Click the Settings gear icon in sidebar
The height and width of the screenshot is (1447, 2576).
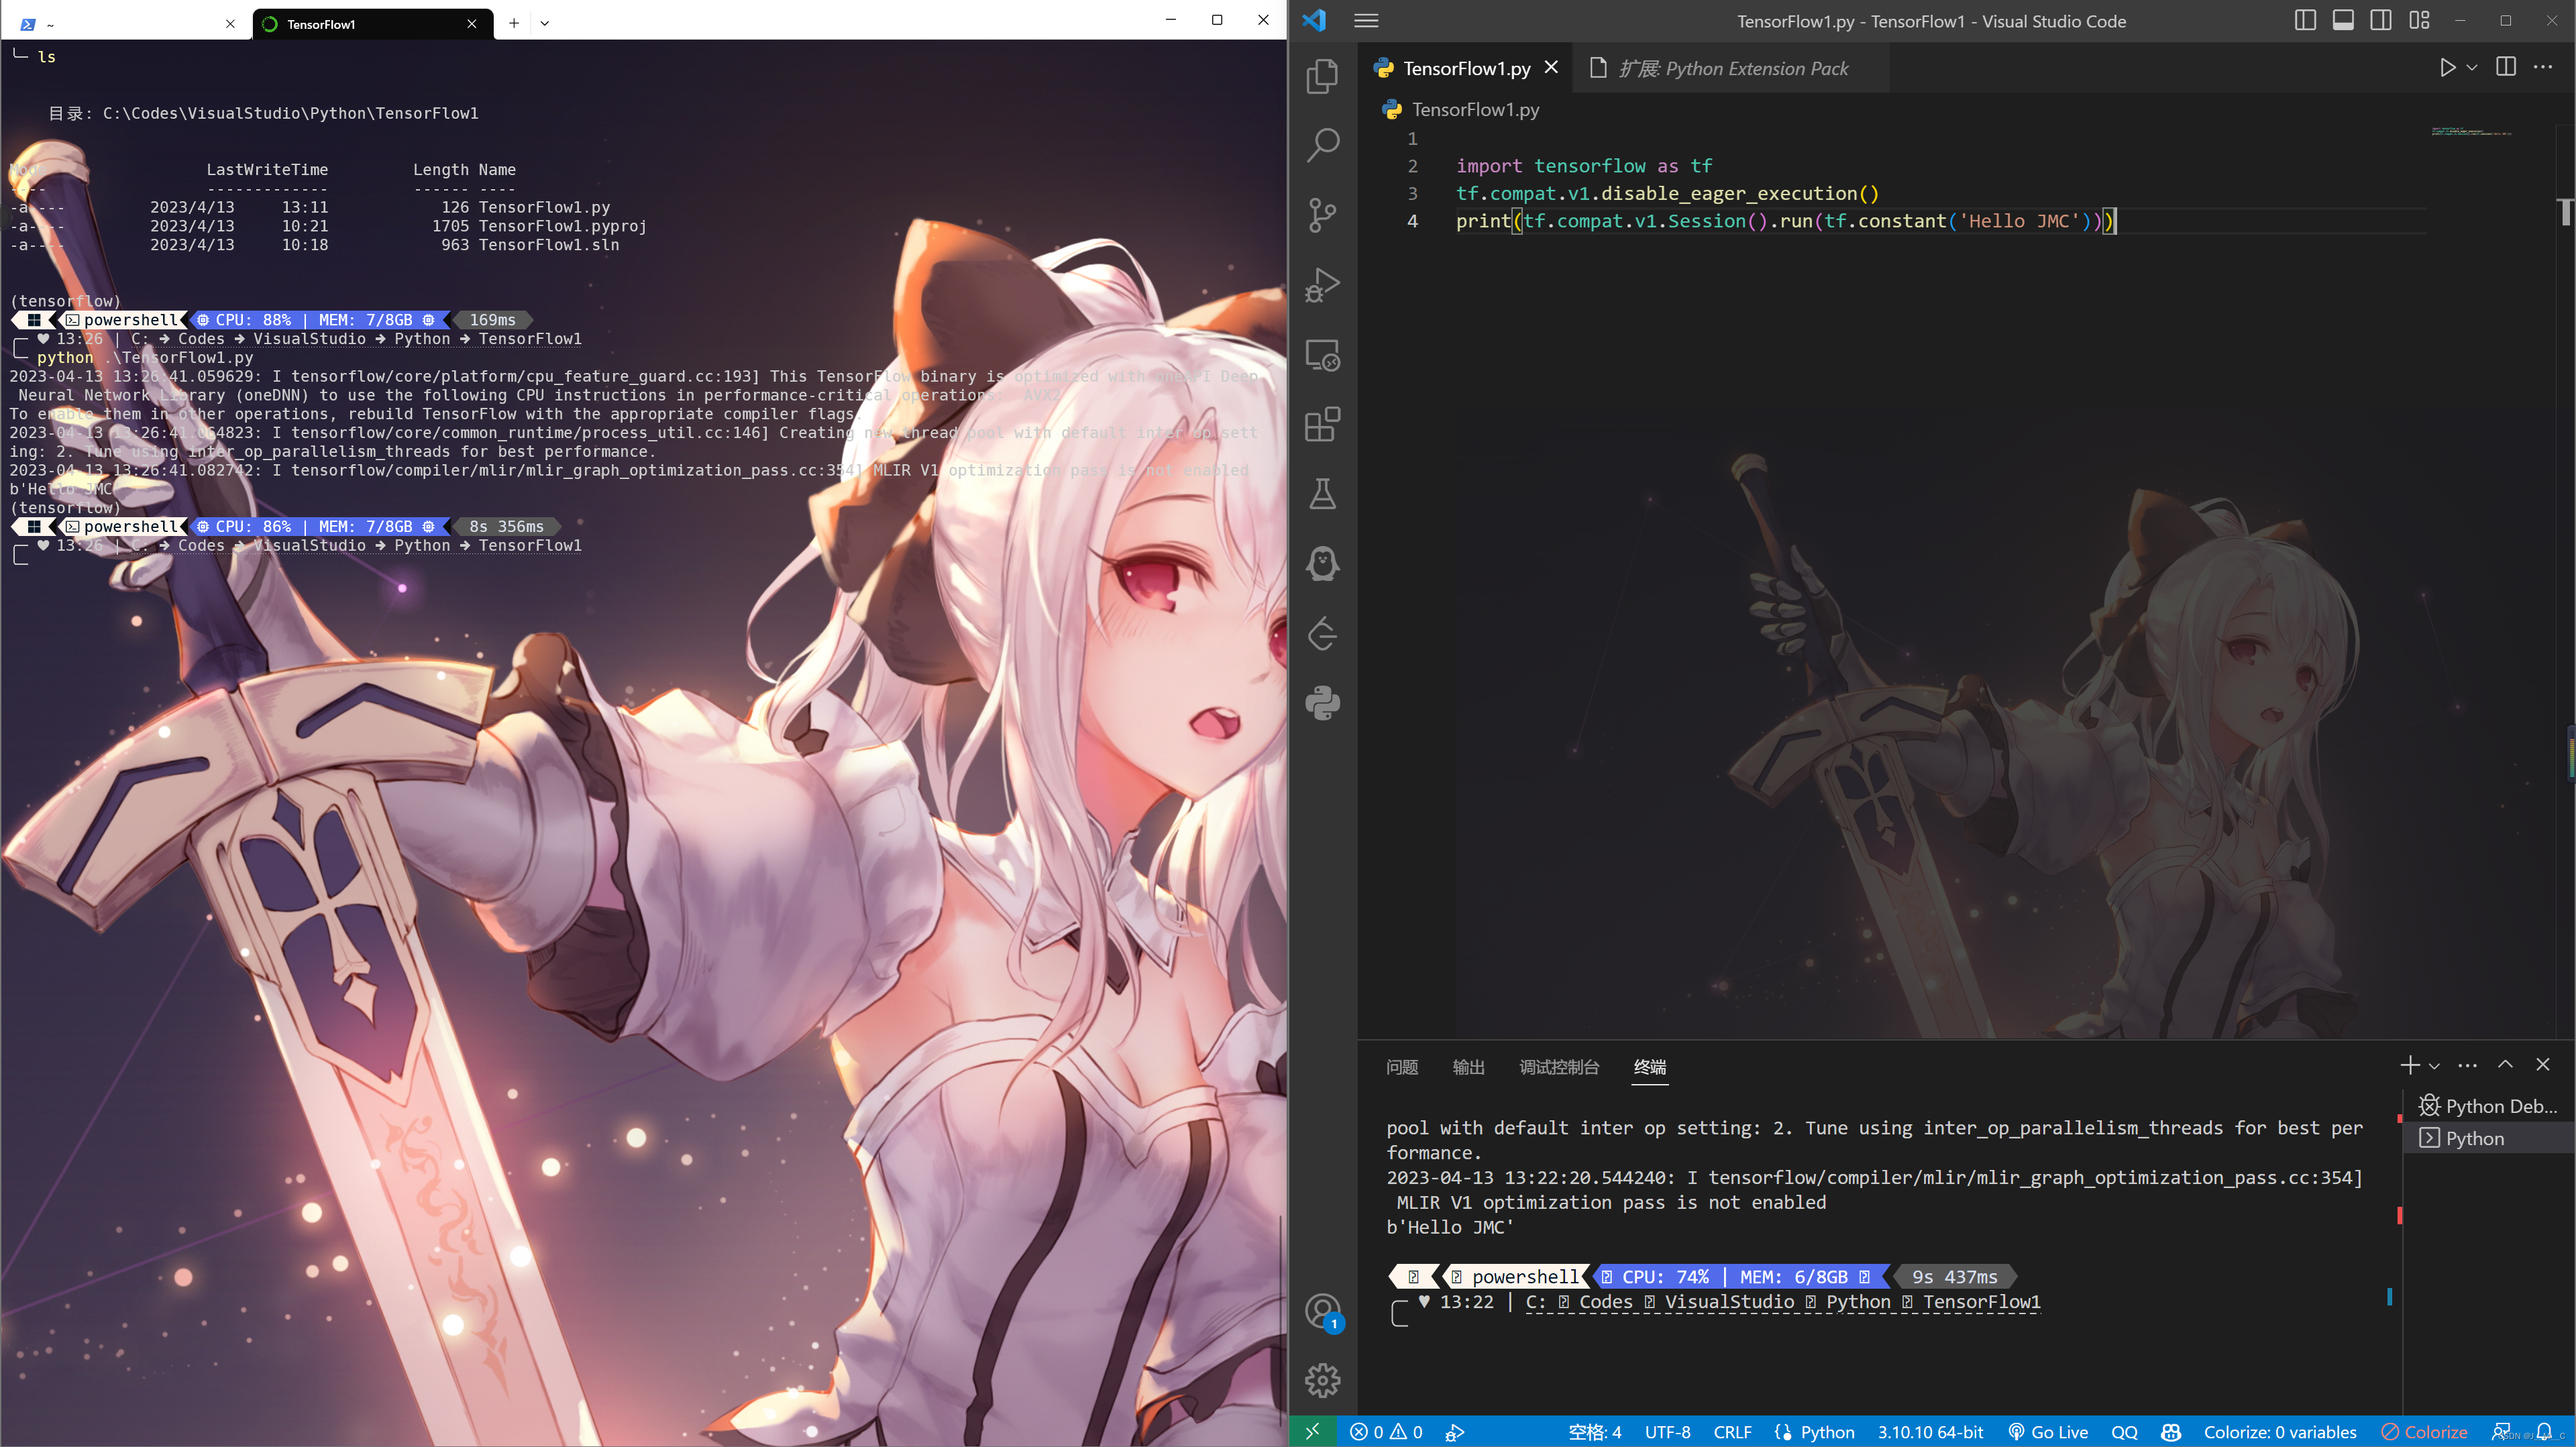[x=1324, y=1381]
